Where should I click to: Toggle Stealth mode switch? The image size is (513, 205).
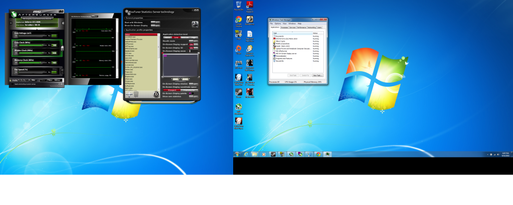(x=194, y=41)
